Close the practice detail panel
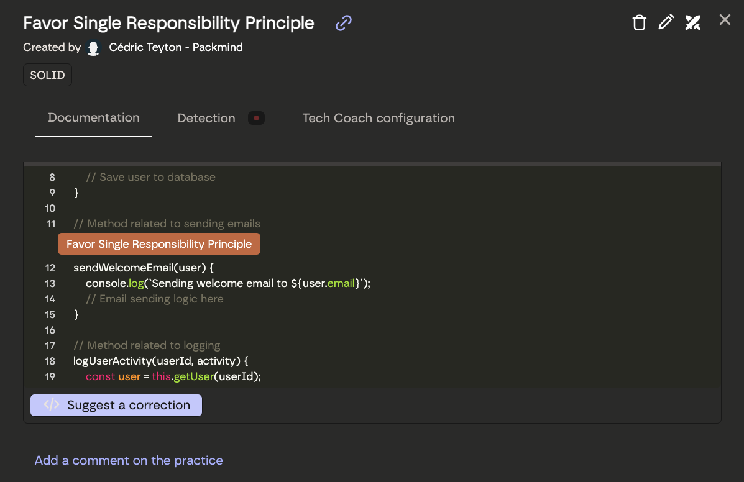 tap(725, 20)
